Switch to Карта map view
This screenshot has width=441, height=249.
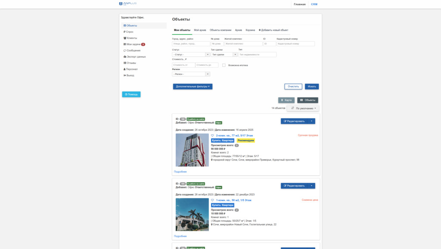[286, 100]
